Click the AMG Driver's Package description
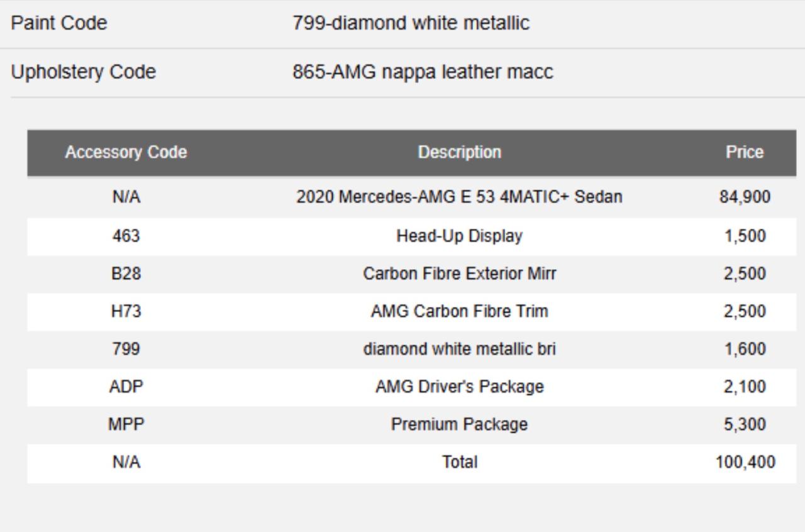 (459, 387)
